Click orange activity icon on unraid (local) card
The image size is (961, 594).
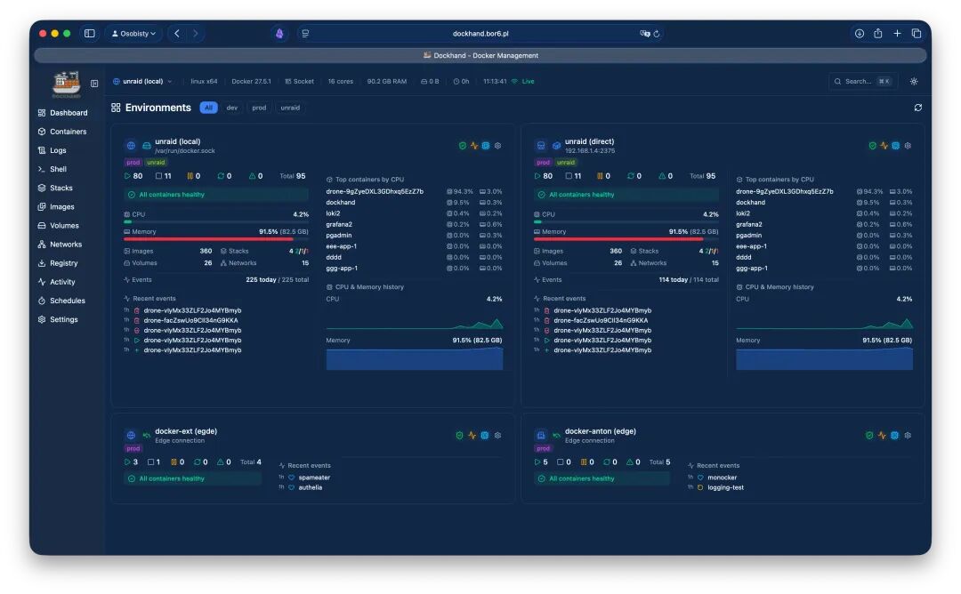[473, 146]
